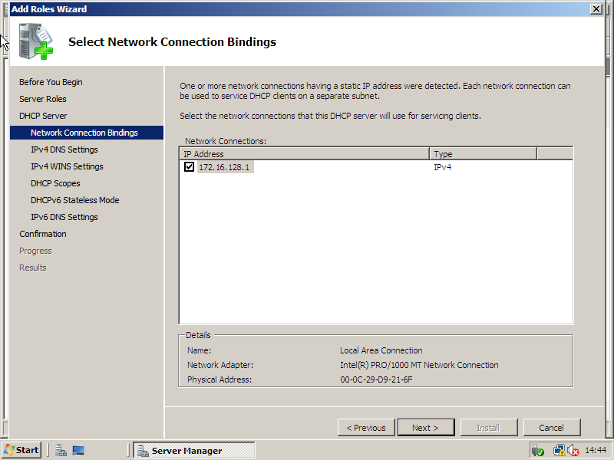Screen dimensions: 614x460
Task: Sort by IP Address column header
Action: pos(305,154)
